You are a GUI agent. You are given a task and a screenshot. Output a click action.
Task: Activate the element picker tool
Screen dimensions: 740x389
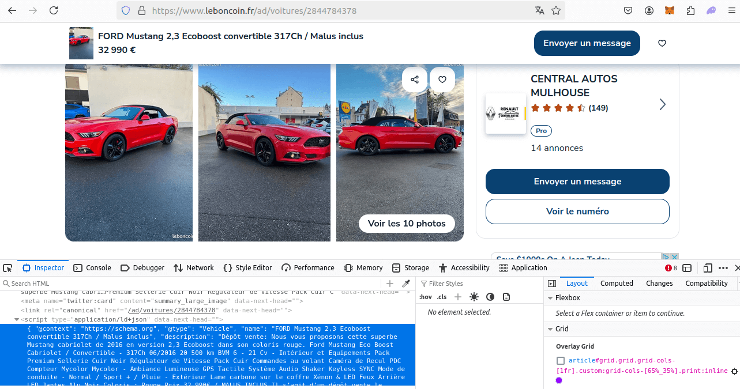[x=7, y=268]
